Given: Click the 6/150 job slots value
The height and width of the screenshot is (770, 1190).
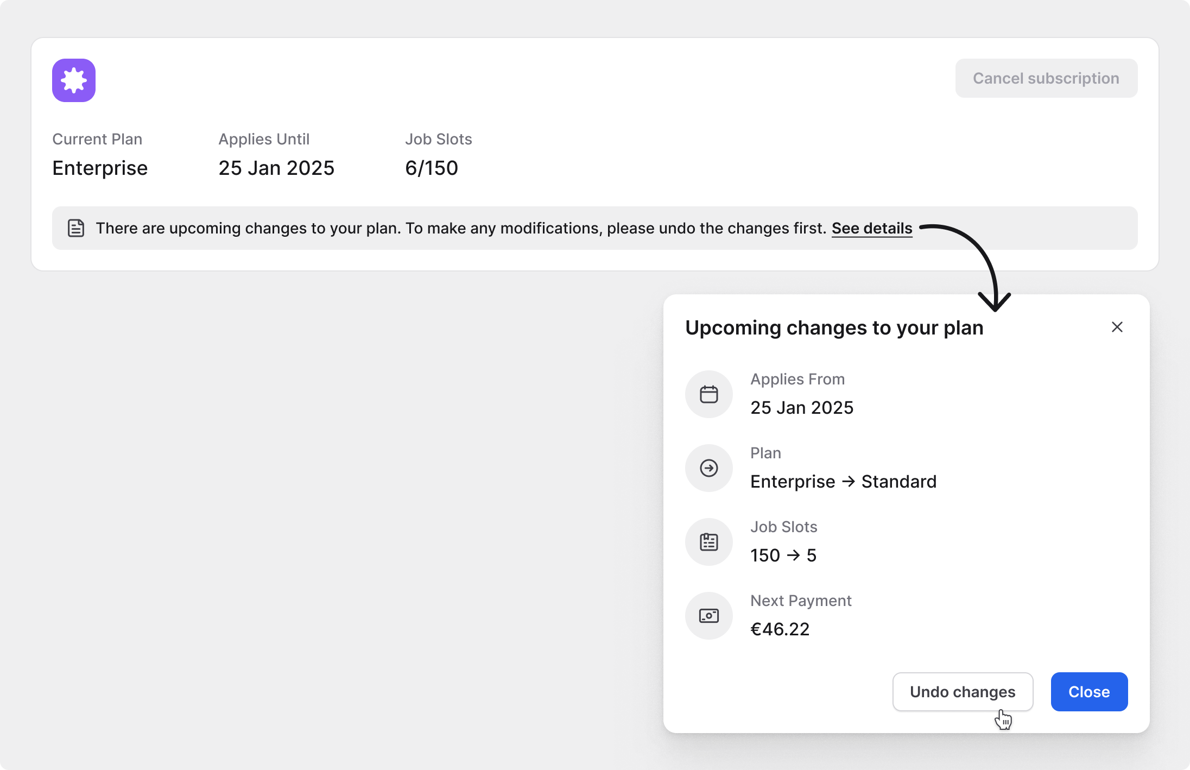Looking at the screenshot, I should coord(432,168).
